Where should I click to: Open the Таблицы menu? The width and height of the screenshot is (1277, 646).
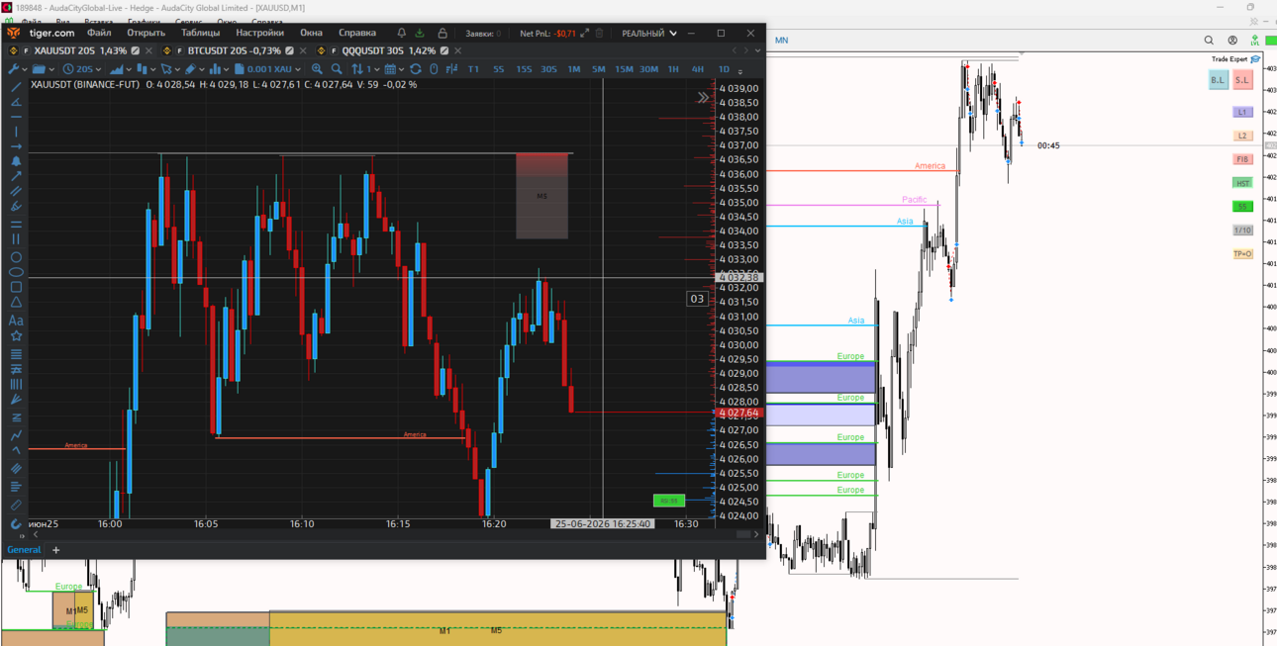200,33
